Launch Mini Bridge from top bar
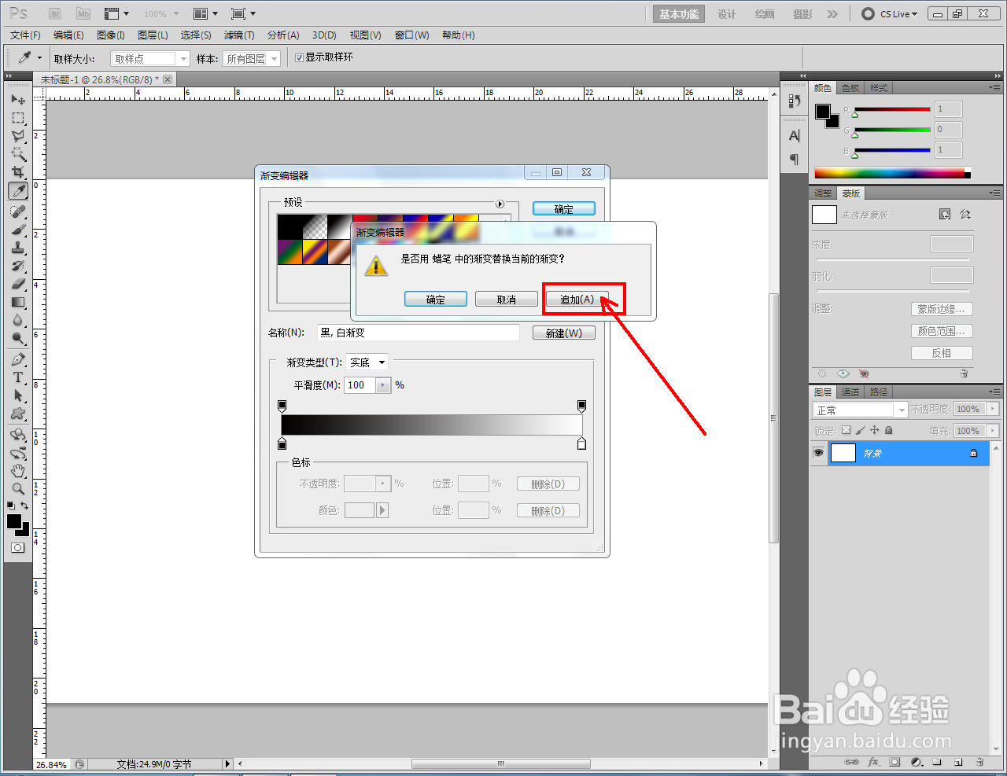The height and width of the screenshot is (776, 1007). point(83,13)
